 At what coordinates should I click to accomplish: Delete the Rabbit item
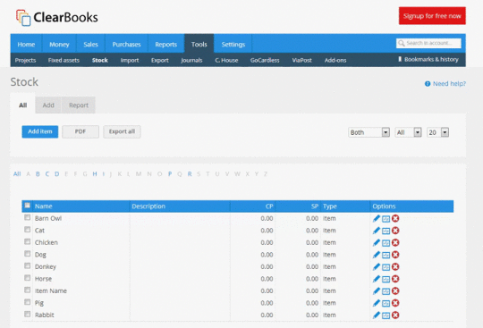click(x=395, y=315)
